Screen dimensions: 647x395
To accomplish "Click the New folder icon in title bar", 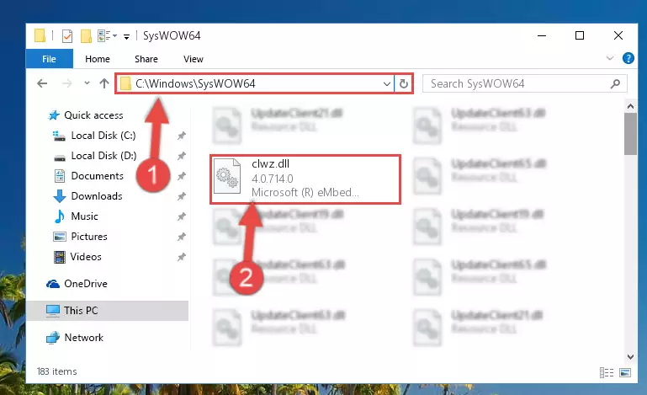I will (86, 36).
